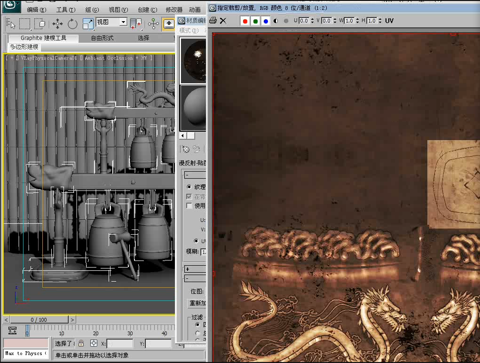Adjust the U value spinner arrows
The height and width of the screenshot is (363, 480).
click(x=312, y=21)
